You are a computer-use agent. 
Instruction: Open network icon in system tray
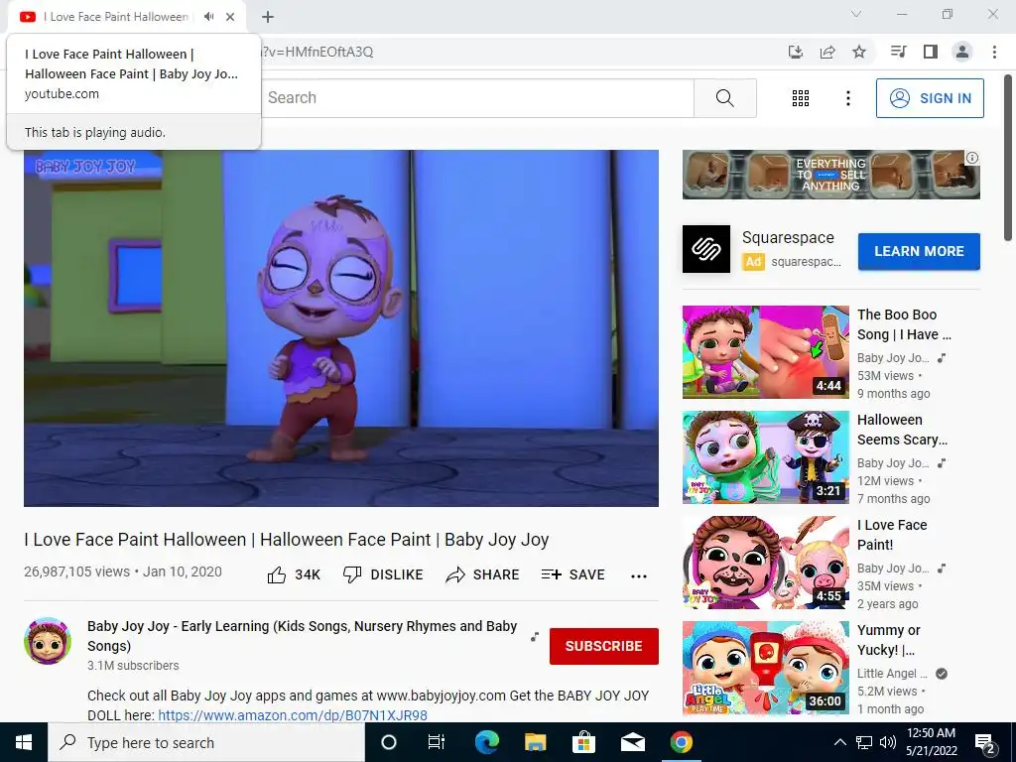click(864, 742)
